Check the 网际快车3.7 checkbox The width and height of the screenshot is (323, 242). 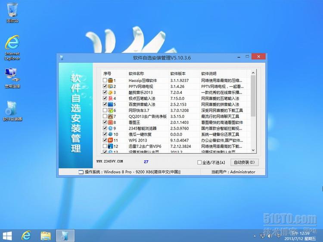105,110
